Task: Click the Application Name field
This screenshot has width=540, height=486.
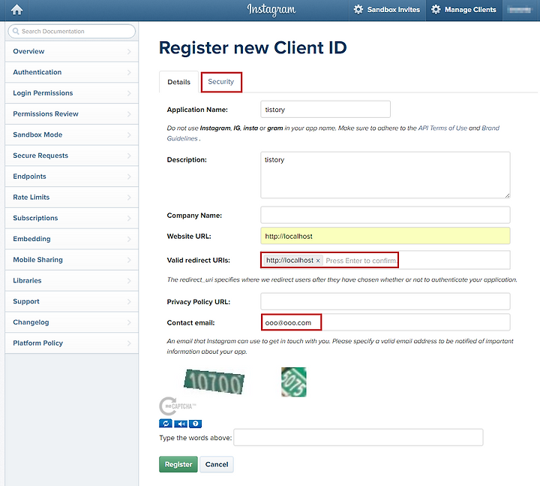Action: [325, 110]
